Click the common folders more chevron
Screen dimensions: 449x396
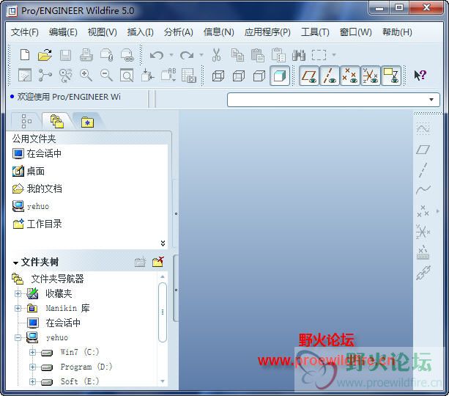(x=163, y=243)
